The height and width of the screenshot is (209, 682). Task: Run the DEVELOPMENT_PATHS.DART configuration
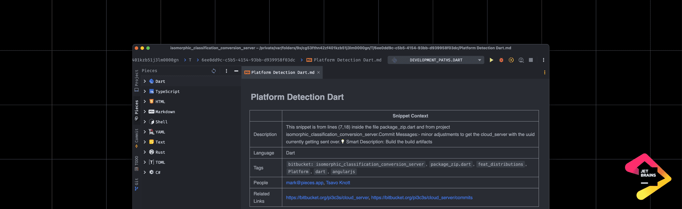491,60
